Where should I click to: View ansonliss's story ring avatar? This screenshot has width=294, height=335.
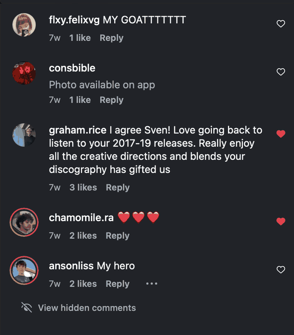(24, 270)
